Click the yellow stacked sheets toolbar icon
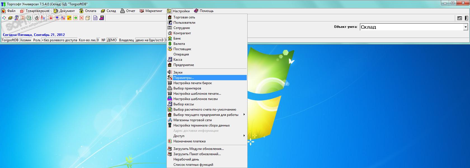This screenshot has height=168, width=470. point(10,18)
